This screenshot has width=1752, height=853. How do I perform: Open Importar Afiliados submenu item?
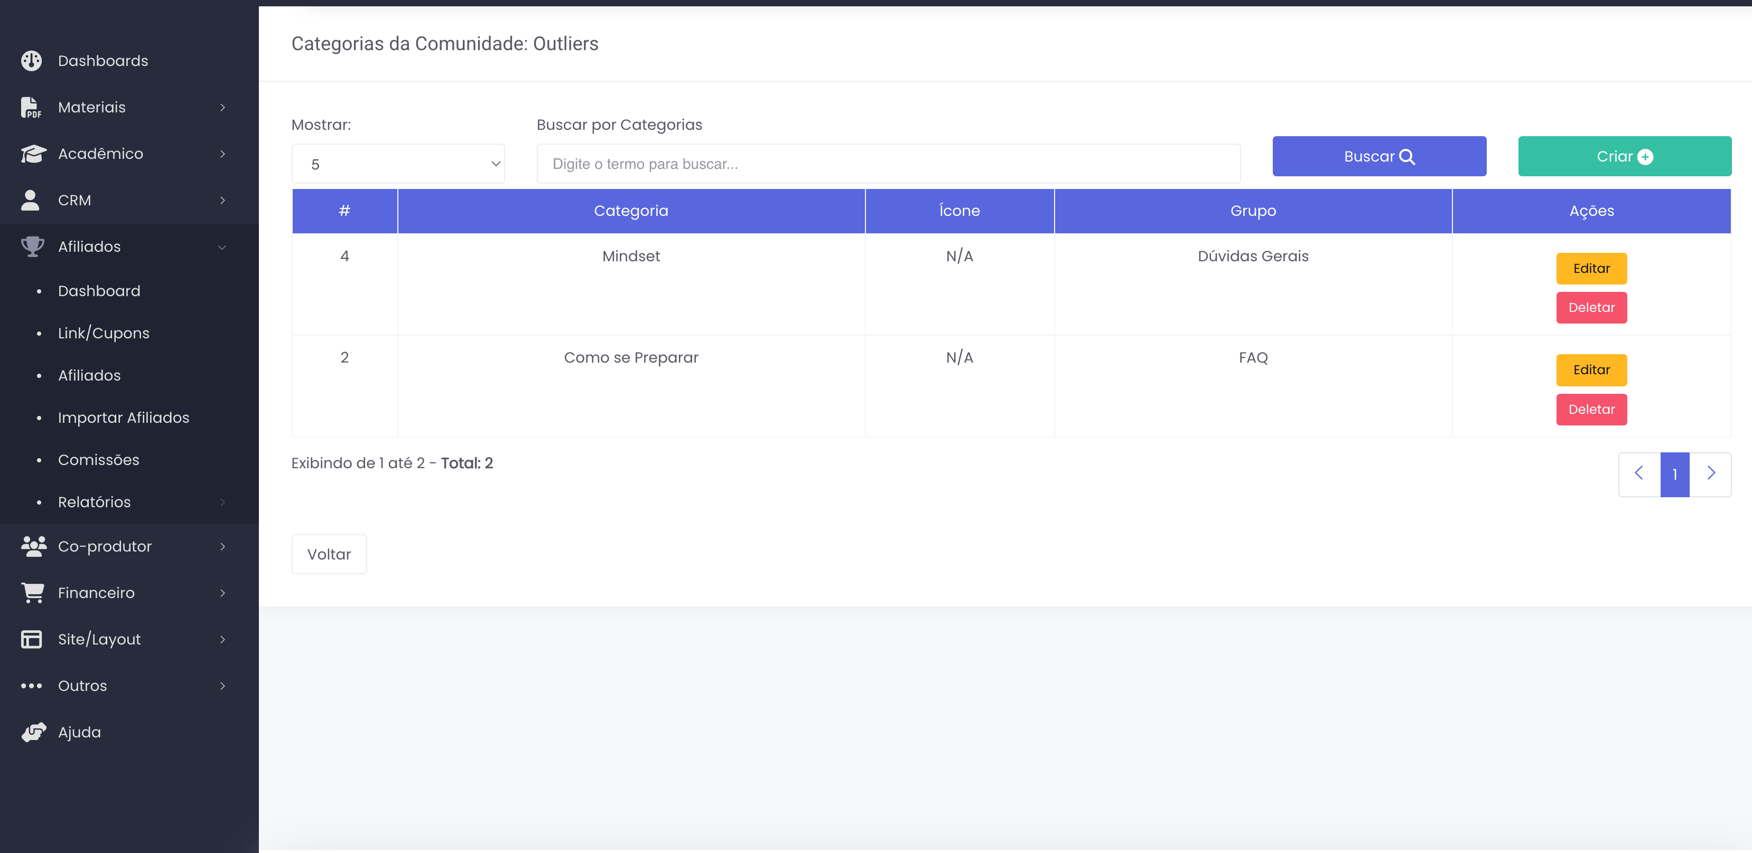pos(123,418)
